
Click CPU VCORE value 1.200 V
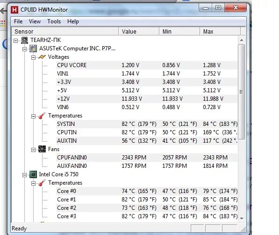(130, 65)
